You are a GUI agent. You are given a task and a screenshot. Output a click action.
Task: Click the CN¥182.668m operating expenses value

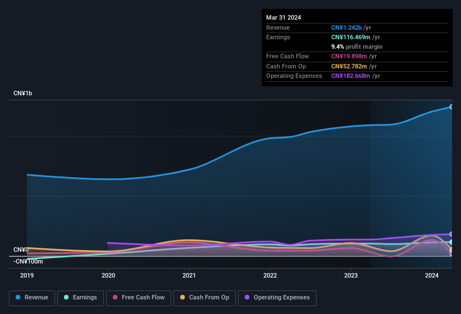coord(351,76)
